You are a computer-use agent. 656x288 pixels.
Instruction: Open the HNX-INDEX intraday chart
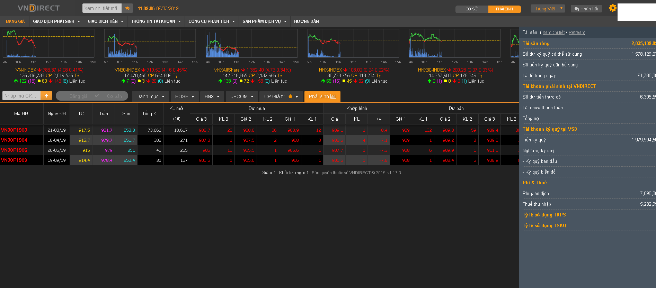point(353,44)
